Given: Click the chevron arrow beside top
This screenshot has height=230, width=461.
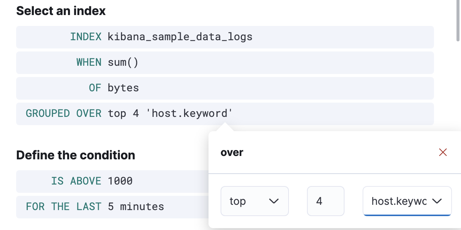Looking at the screenshot, I should [274, 201].
